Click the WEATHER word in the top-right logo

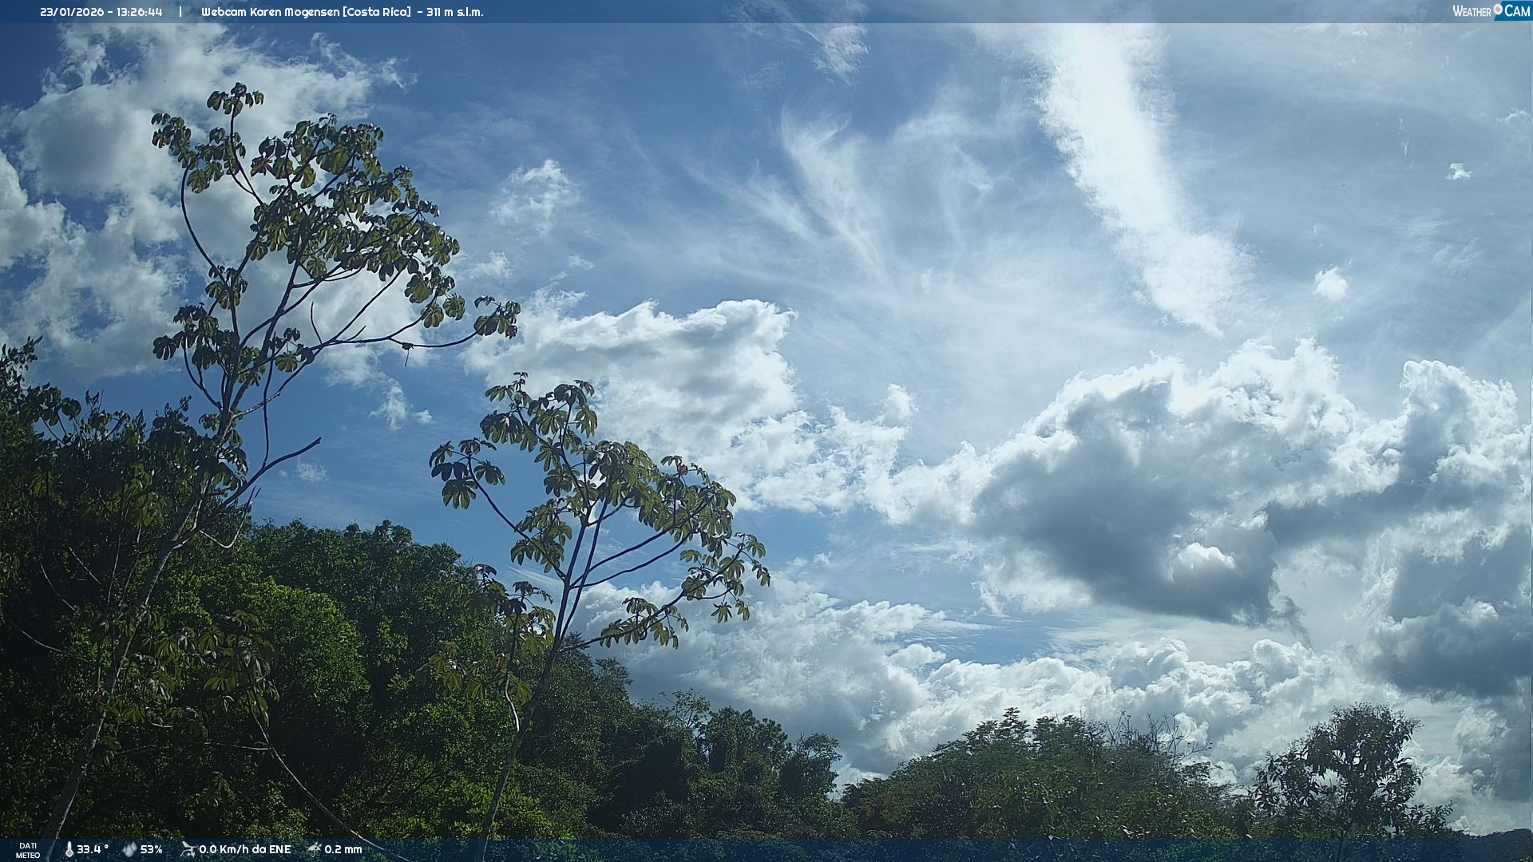[1472, 11]
